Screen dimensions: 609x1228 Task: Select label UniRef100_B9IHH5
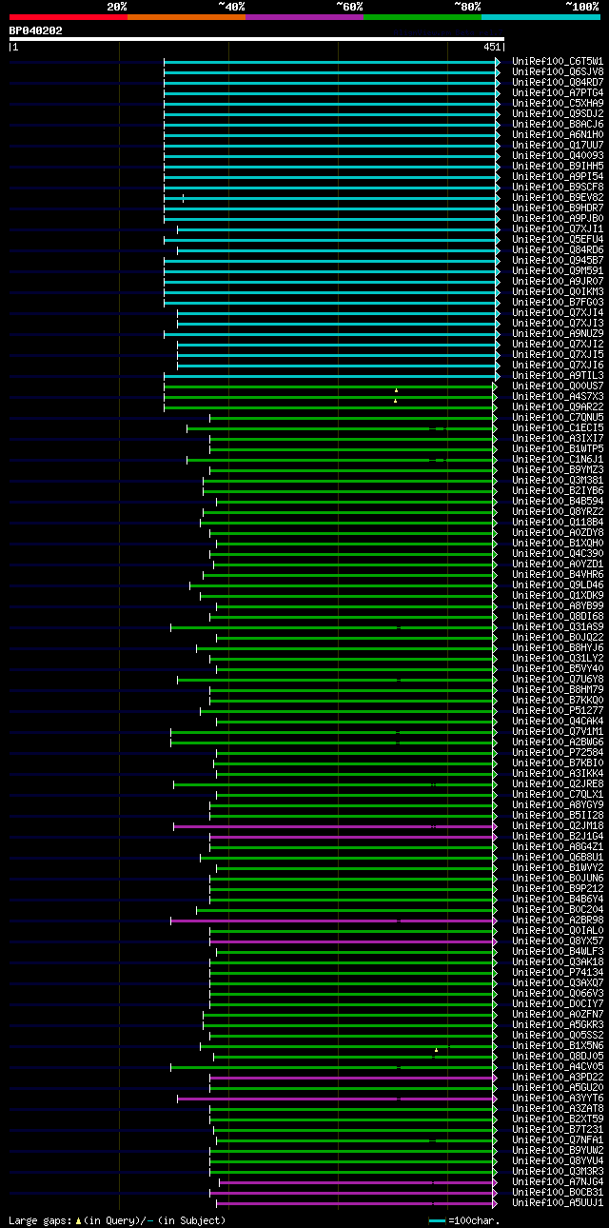558,166
